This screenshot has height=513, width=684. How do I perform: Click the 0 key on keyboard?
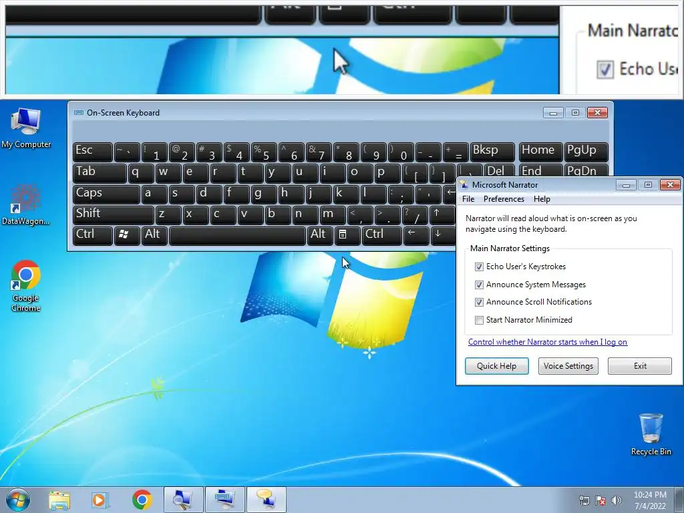point(401,152)
